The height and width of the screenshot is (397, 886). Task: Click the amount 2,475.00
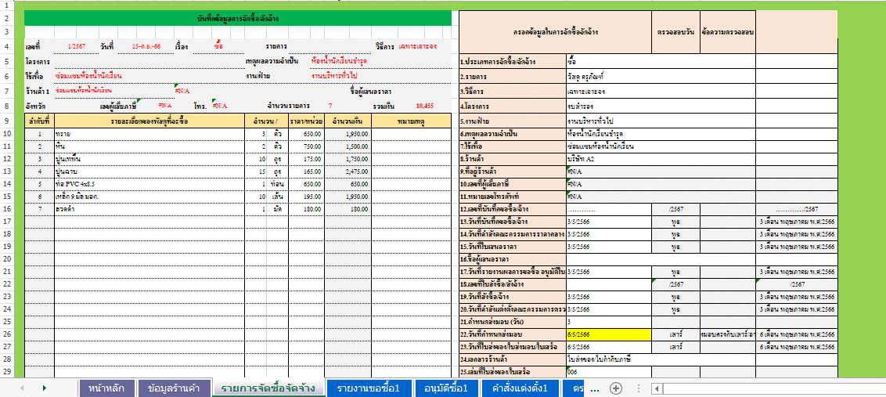tap(348, 171)
